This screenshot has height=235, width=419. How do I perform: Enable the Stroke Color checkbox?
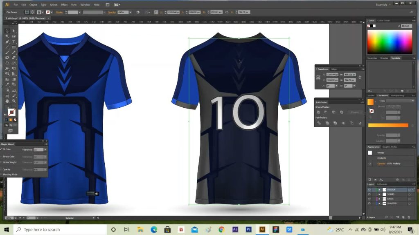tap(1, 157)
